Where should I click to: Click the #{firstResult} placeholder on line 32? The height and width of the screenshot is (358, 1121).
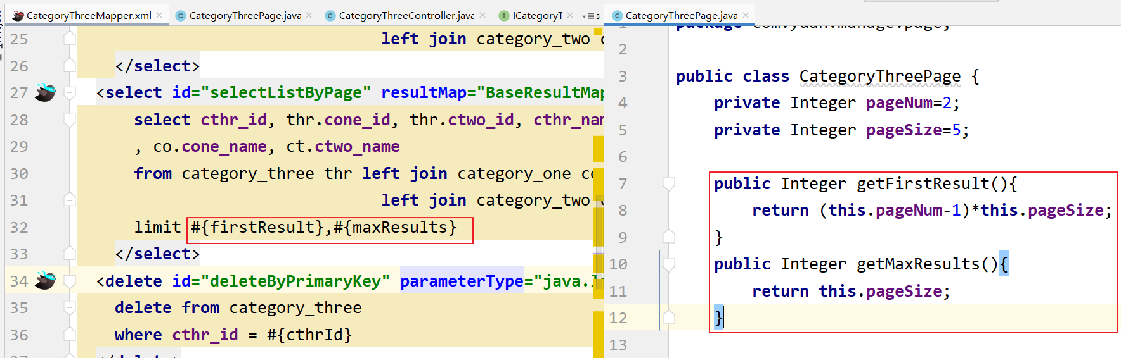pyautogui.click(x=257, y=227)
